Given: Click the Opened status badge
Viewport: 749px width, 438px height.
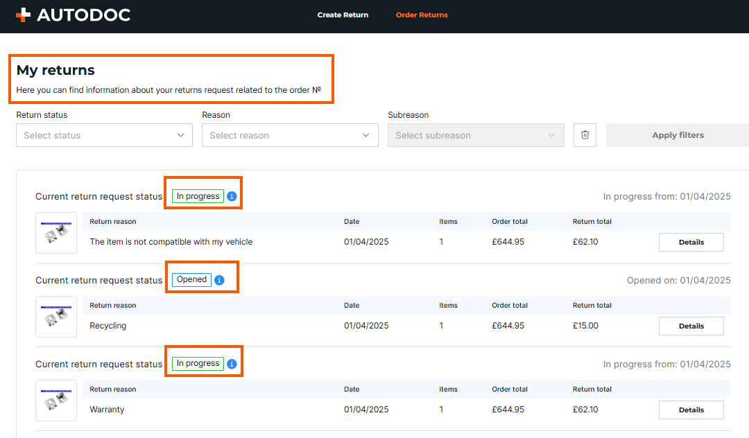Looking at the screenshot, I should coord(191,280).
